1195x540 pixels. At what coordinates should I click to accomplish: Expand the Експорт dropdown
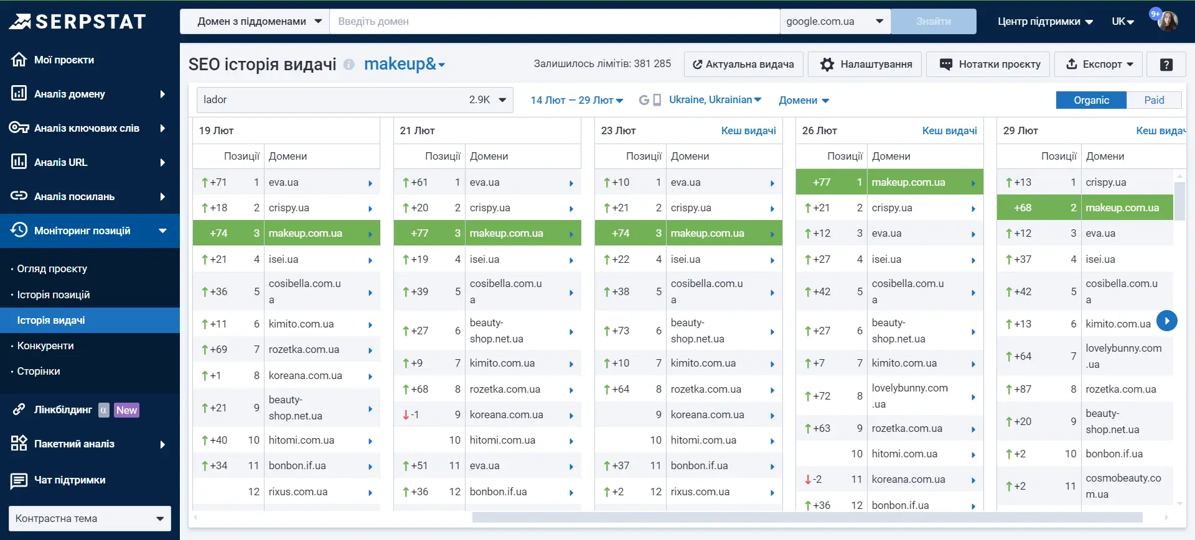coord(1099,64)
